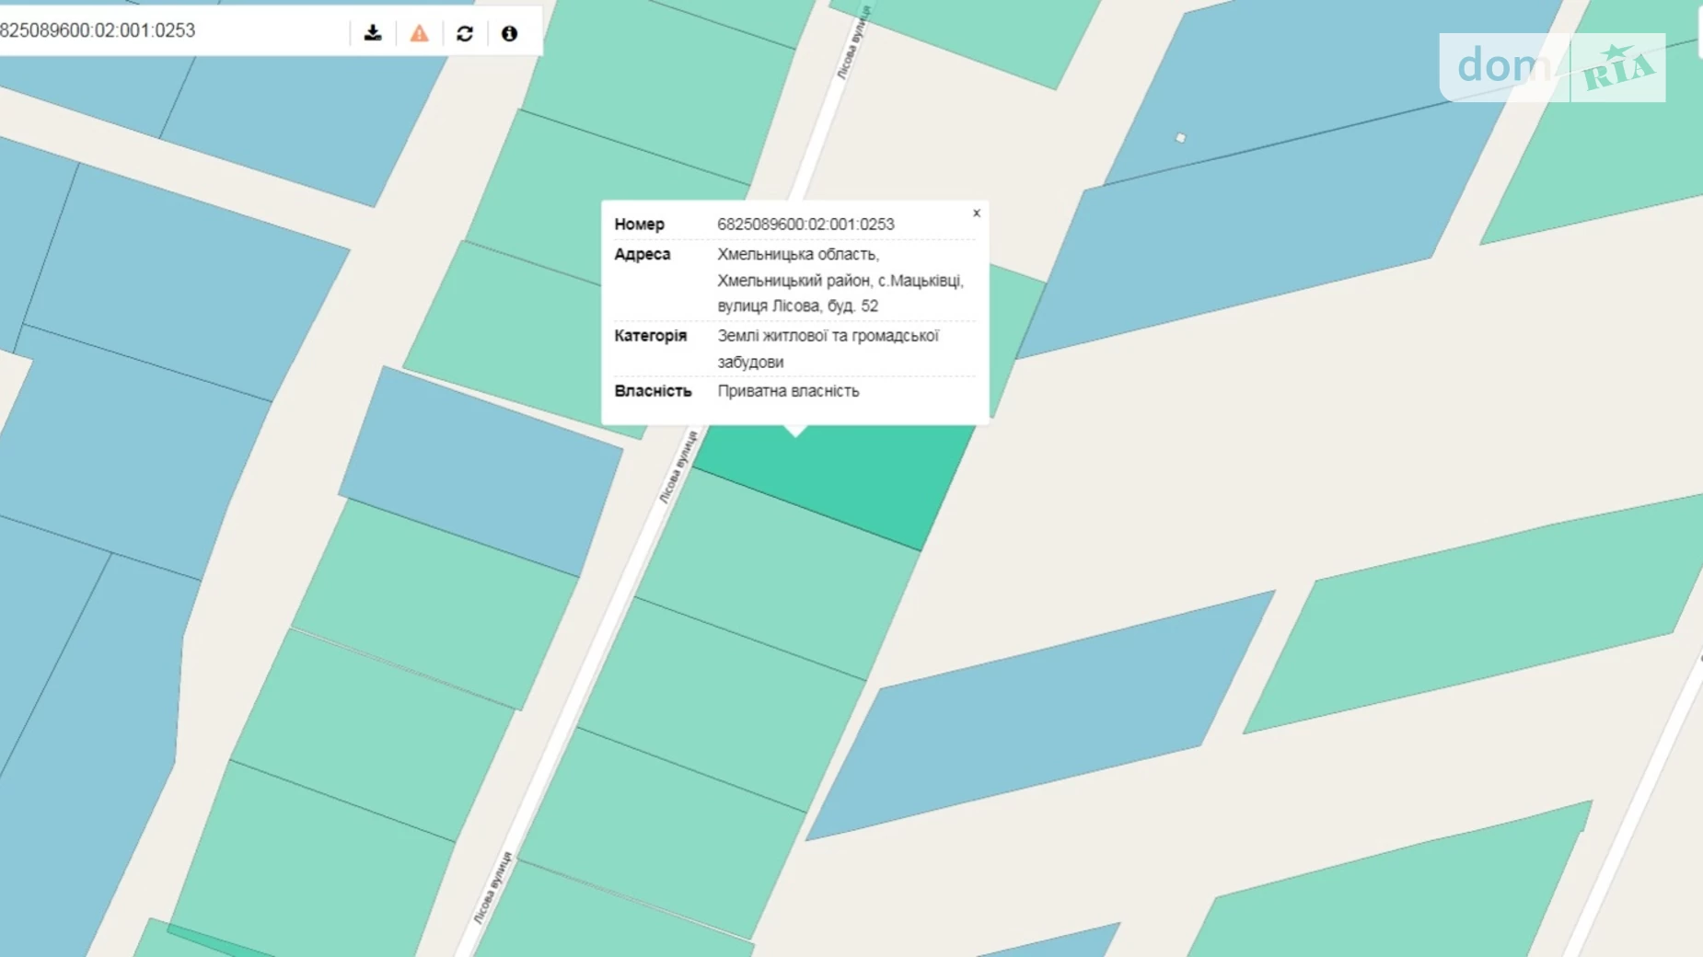Click the Власність label in popup
Viewport: 1703px width, 957px height.
(653, 391)
